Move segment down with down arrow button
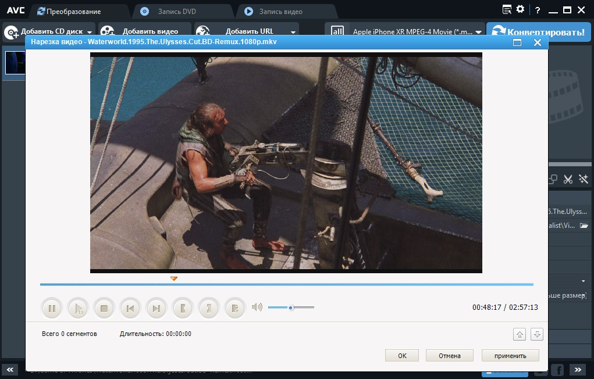594x379 pixels. (x=537, y=334)
